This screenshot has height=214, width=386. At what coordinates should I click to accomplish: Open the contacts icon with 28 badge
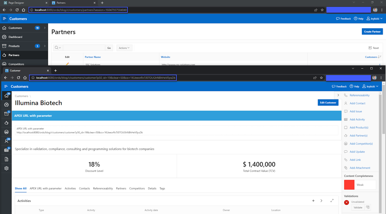(7, 141)
